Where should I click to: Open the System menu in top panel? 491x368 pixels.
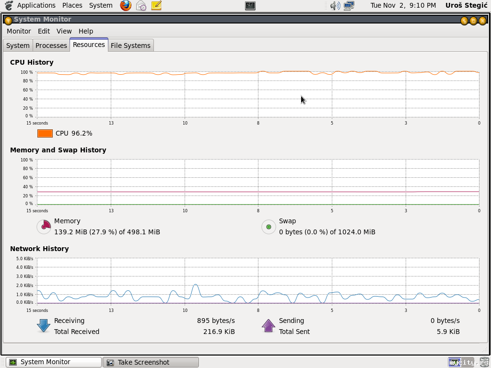[x=101, y=5]
